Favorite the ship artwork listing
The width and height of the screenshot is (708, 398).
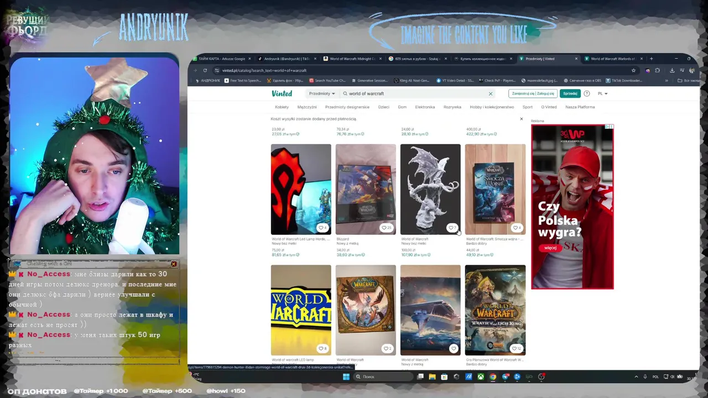tap(454, 348)
